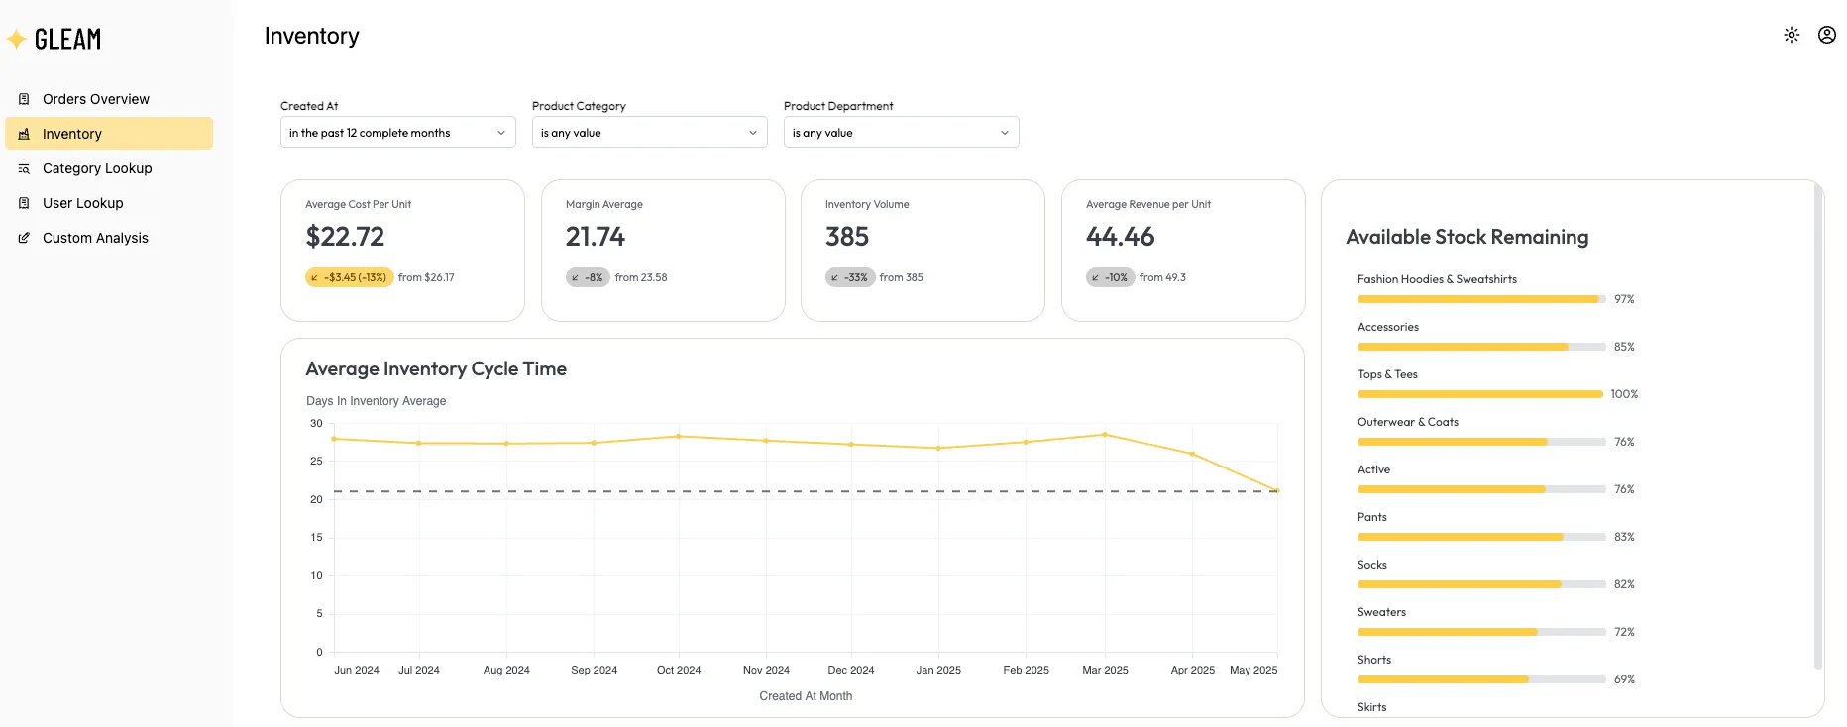Click the -33% Inventory Volume change badge
The width and height of the screenshot is (1847, 727).
[849, 277]
